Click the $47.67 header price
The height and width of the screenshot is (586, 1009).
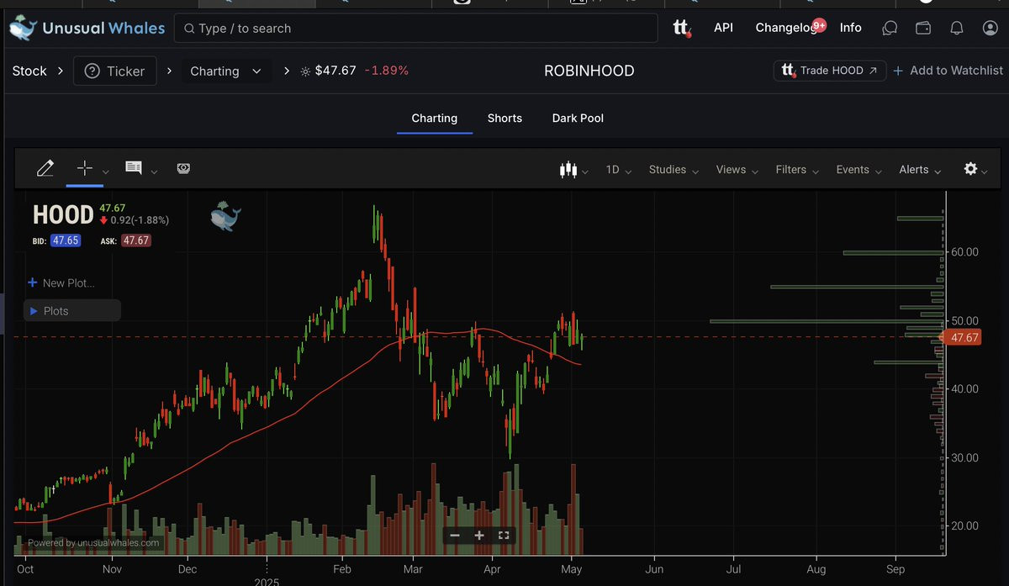click(x=335, y=71)
